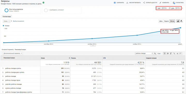Screen dimensions: 186x94
Task: Open the Статистика insights icon
Action: (x=174, y=3)
